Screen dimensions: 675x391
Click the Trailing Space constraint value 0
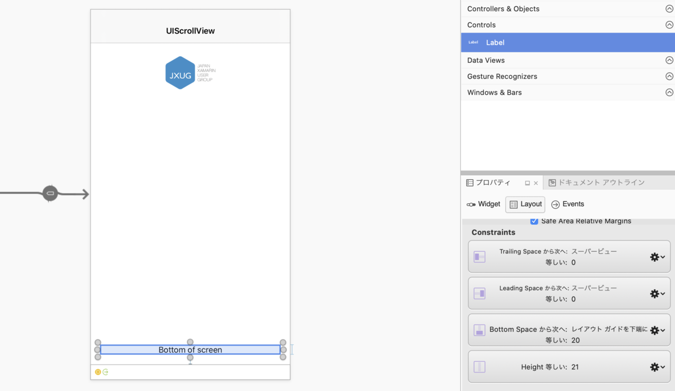click(573, 262)
